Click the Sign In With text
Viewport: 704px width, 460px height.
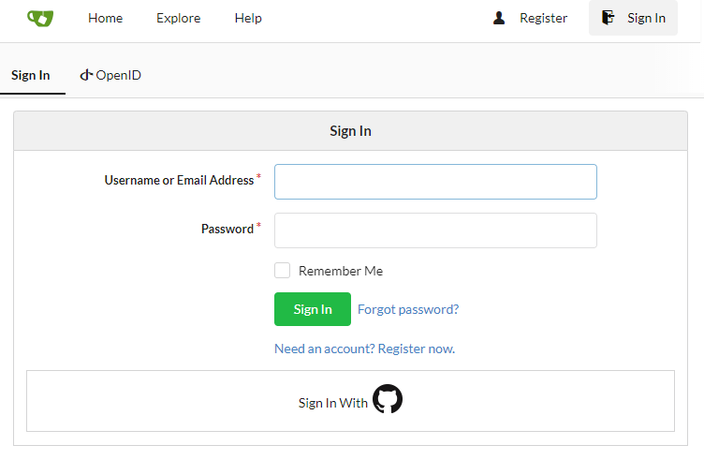click(x=333, y=403)
